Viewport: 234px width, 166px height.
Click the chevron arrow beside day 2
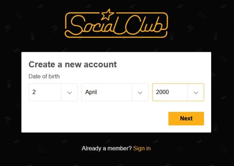[70, 92]
